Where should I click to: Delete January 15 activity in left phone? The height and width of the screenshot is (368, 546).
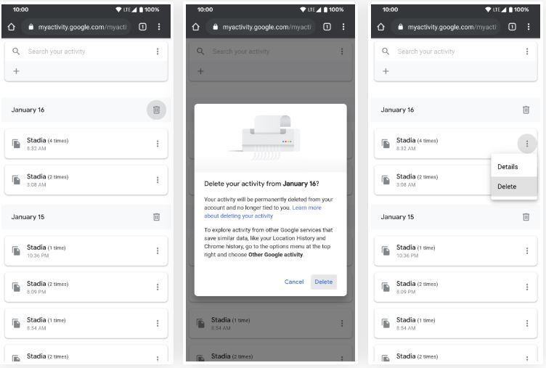click(156, 217)
